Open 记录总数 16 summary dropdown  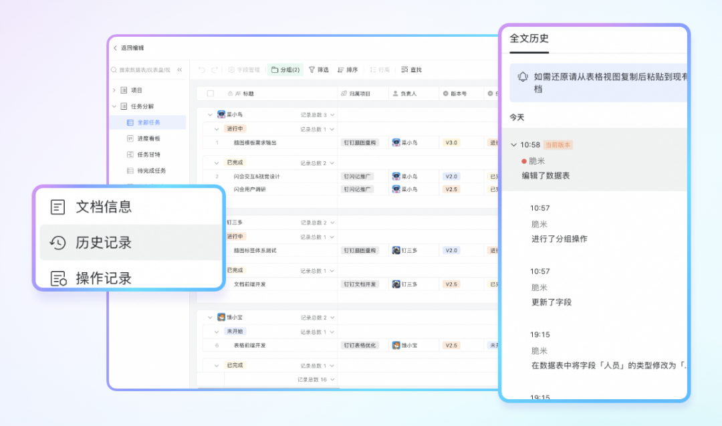coord(332,380)
